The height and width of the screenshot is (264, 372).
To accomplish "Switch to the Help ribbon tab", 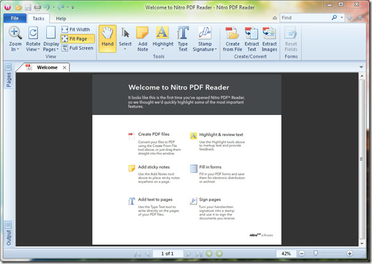I will (x=61, y=18).
